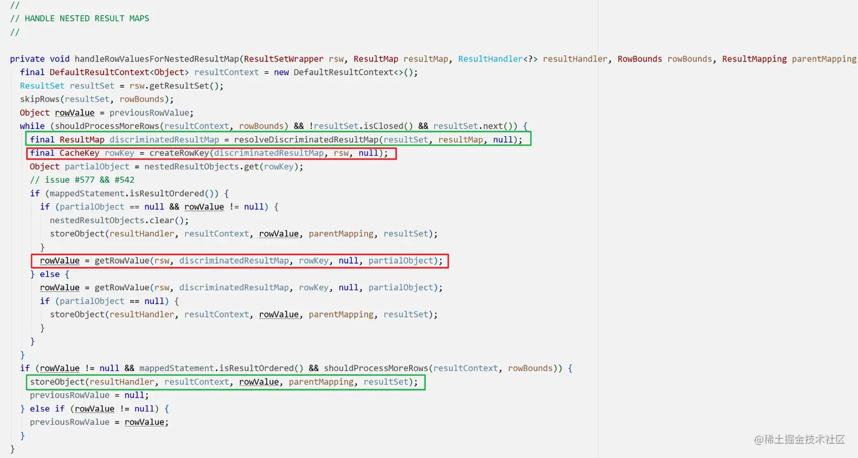The height and width of the screenshot is (458, 858).
Task: Click the "while" keyword
Action: click(32, 125)
